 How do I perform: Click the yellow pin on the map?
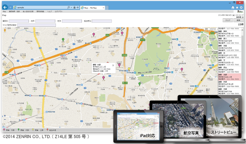click(129, 69)
